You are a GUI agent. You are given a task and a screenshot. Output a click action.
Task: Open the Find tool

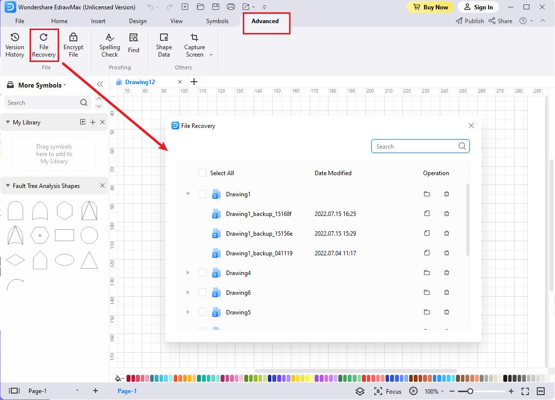pos(133,43)
